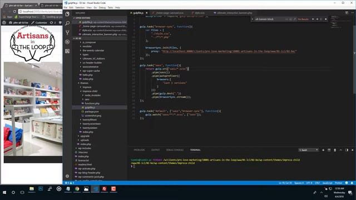Viewport: 356px width, 200px height.
Task: Maximize the terminal panel with up chevron
Action: [341, 150]
